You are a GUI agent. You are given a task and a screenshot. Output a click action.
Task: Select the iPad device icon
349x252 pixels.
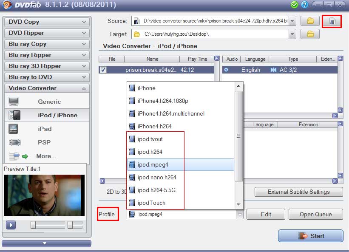click(x=13, y=129)
